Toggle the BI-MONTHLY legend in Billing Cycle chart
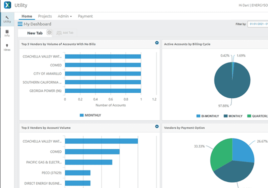268x188 pixels. 208,116
